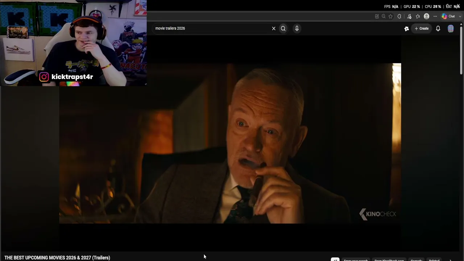Click the scrollbar up arrow
This screenshot has height=261, width=464.
pyautogui.click(x=461, y=24)
